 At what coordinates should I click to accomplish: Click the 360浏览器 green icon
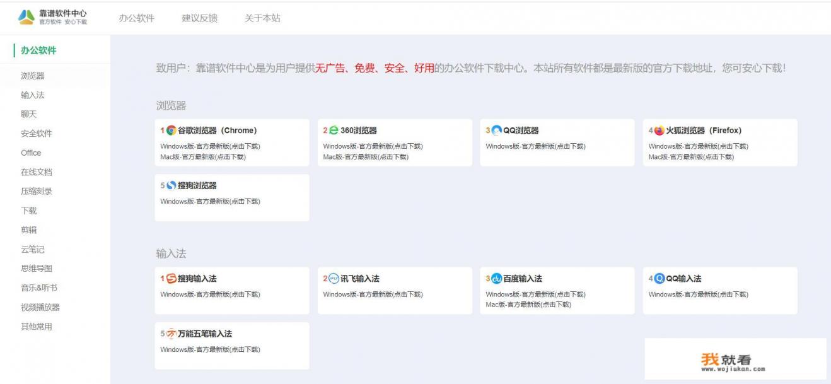pos(334,131)
